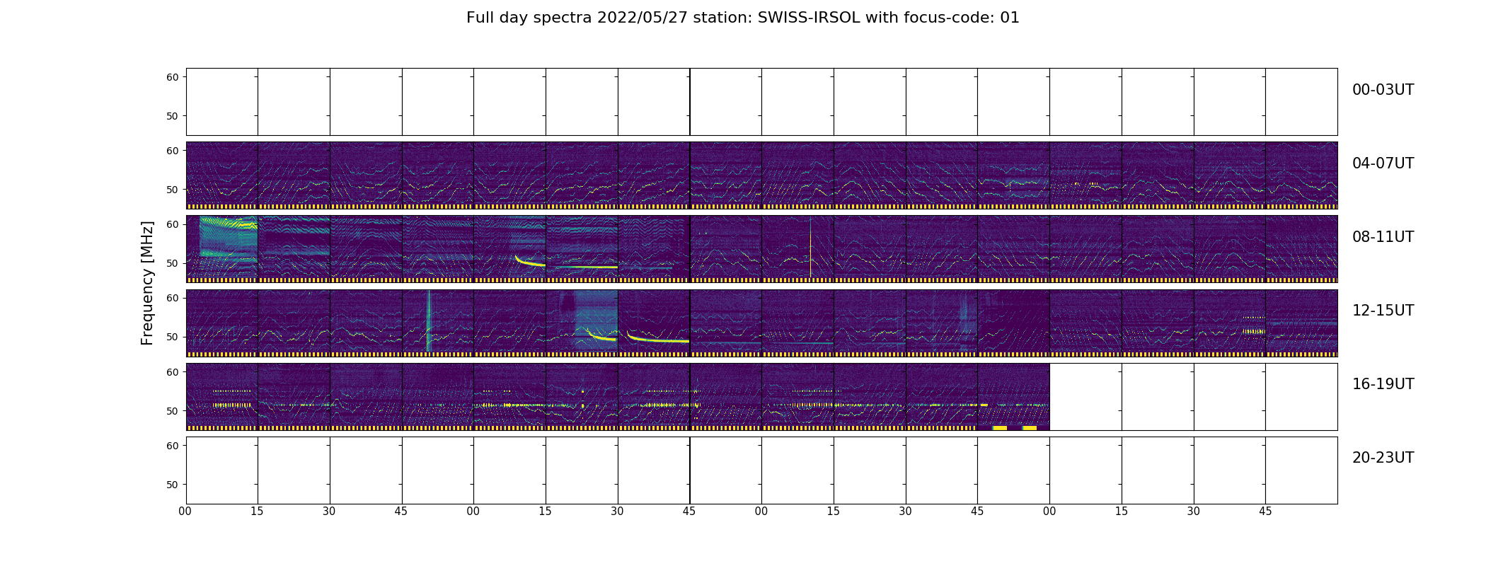Image resolution: width=1486 pixels, height=566 pixels.
Task: Click the plot title mentioning SWISS-IRSOL
Action: pos(742,18)
